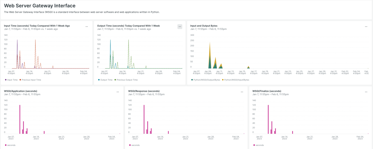Click the Python/WSGI/Input/Bytes legend item

[x=236, y=80]
